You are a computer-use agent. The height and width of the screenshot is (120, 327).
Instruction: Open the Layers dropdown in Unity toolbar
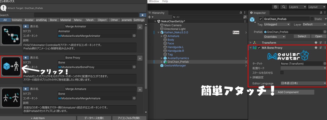pos(297,7)
